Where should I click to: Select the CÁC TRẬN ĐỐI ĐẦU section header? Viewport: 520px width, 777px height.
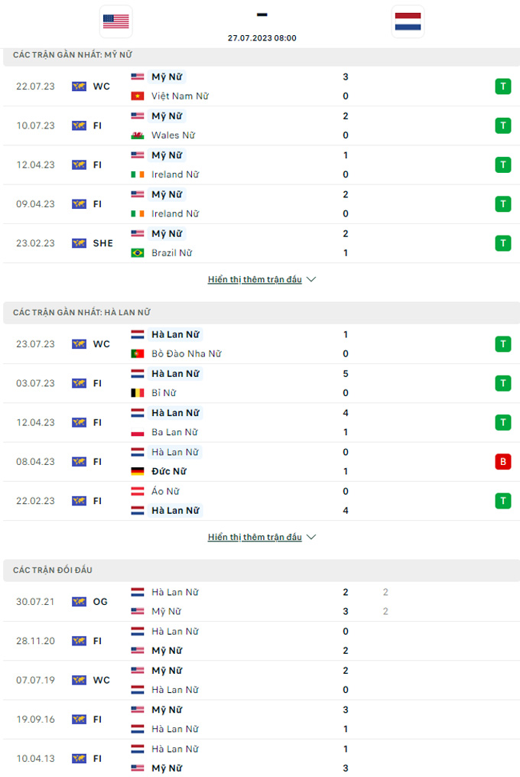coord(53,571)
